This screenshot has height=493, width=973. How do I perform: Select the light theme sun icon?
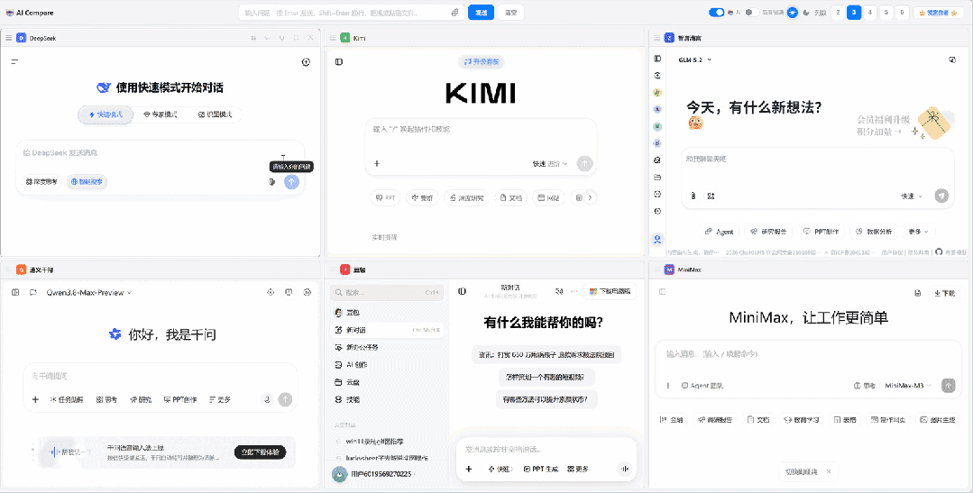coord(793,13)
